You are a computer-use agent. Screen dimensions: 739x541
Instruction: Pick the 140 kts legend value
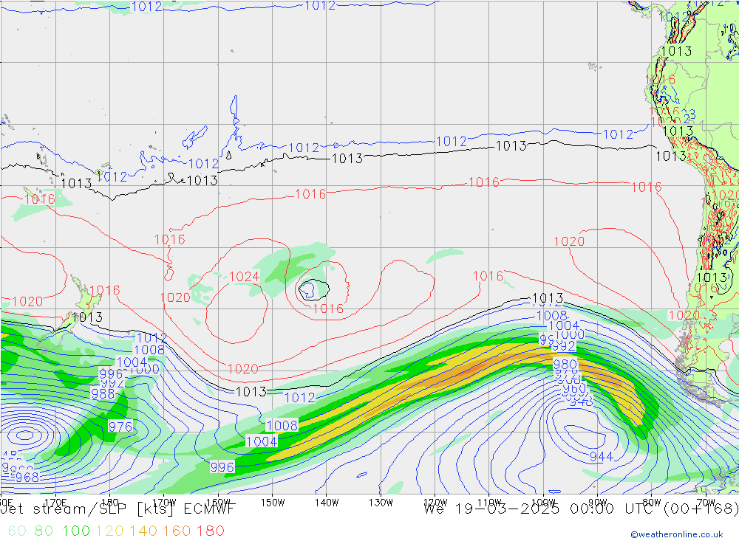coord(143,531)
